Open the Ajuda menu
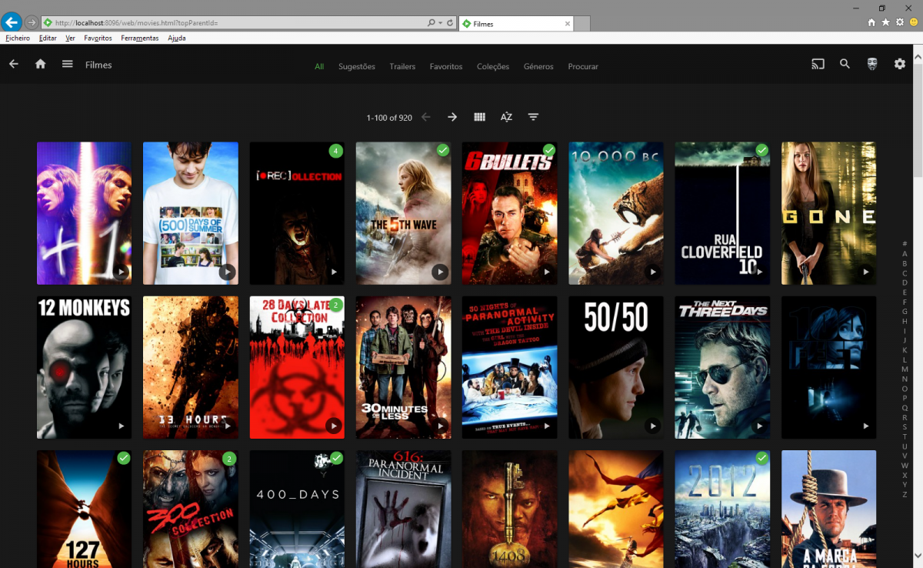This screenshot has width=923, height=568. (177, 38)
